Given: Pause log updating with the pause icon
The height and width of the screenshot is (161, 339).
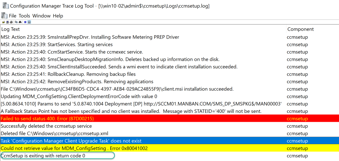Looking at the screenshot, I should [25, 22].
